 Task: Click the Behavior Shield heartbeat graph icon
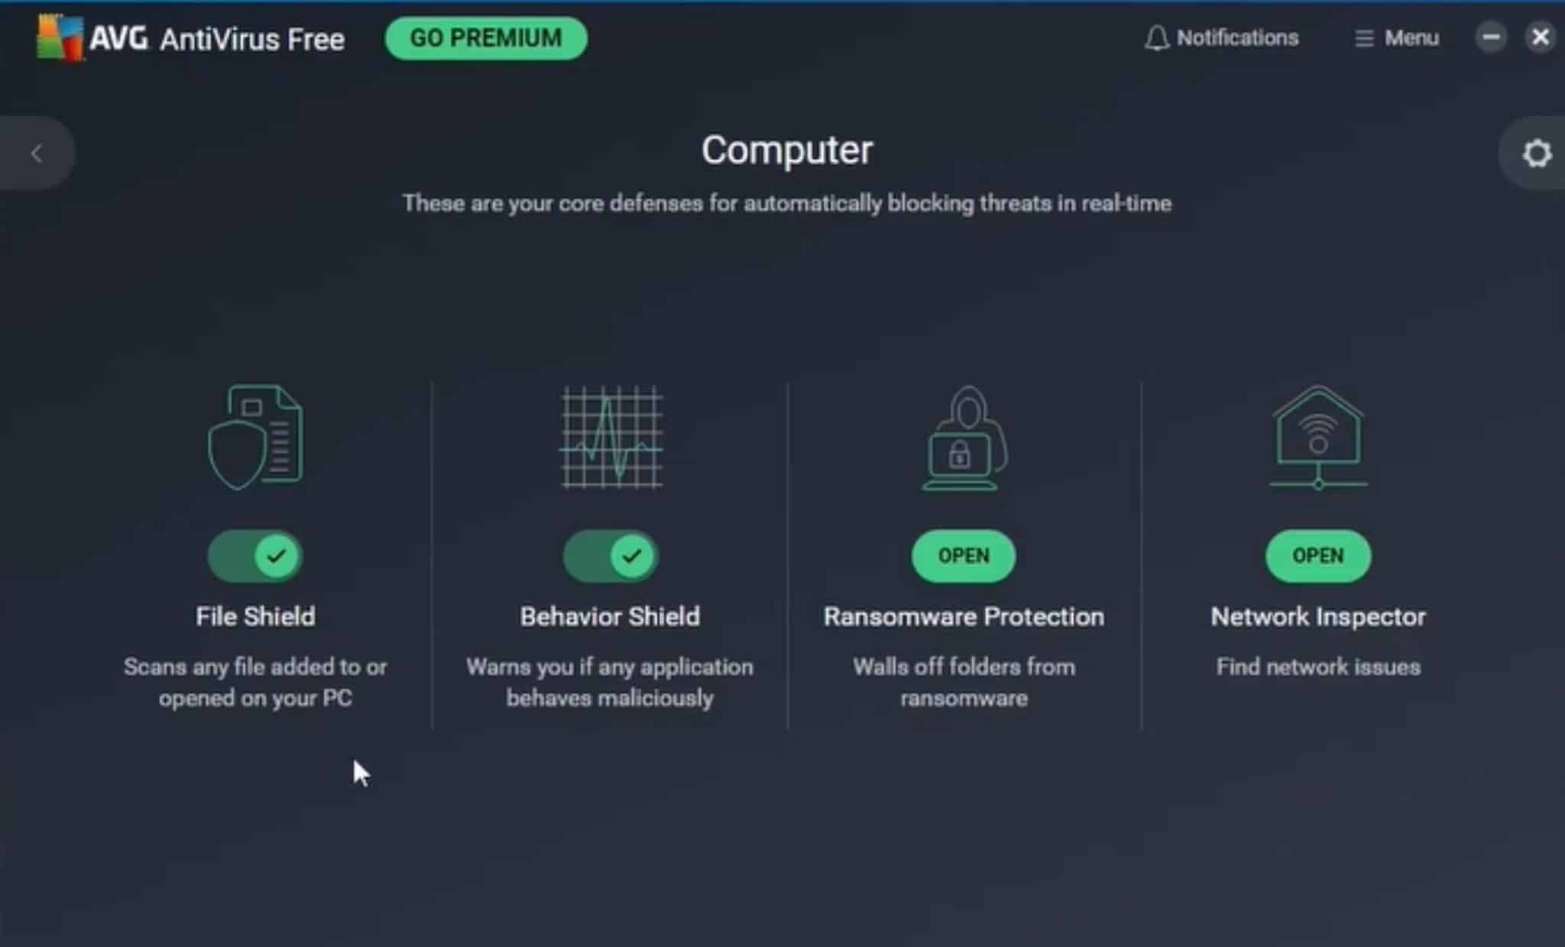pyautogui.click(x=611, y=437)
